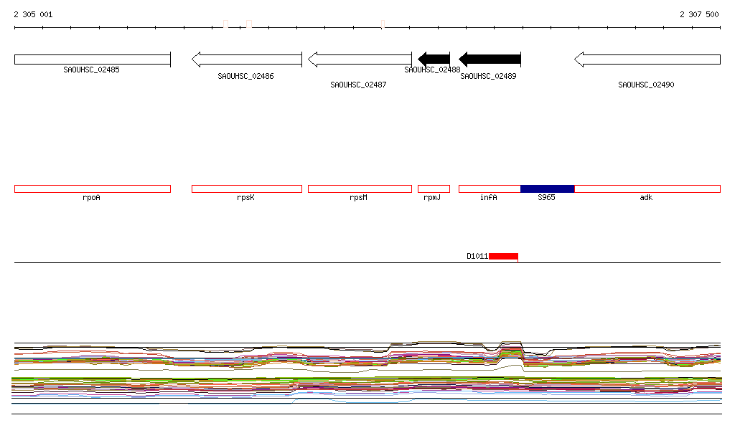Click the rpsK red outlined segment
735x438 pixels.
tap(246, 189)
